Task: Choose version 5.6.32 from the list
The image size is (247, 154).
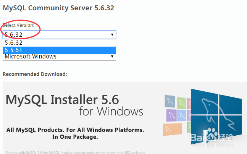Action: tap(59, 43)
